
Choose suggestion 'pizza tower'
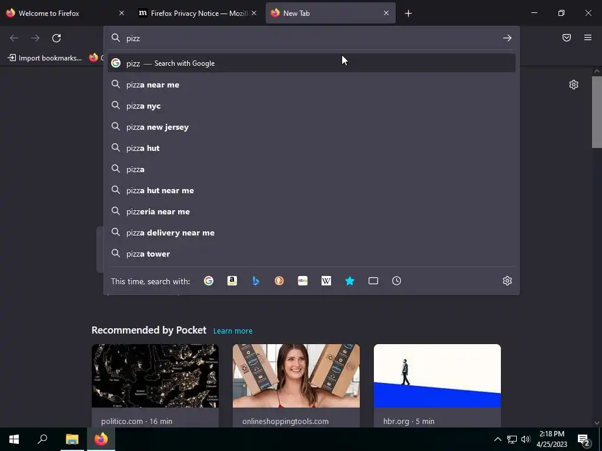click(312, 254)
